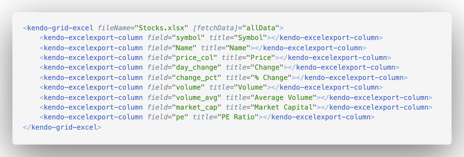Click the "pe" field value
464x157 pixels.
[180, 117]
